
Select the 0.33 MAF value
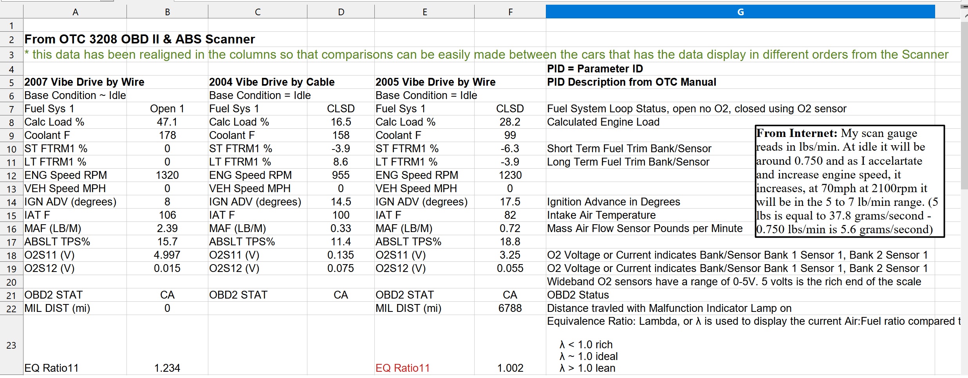click(341, 229)
